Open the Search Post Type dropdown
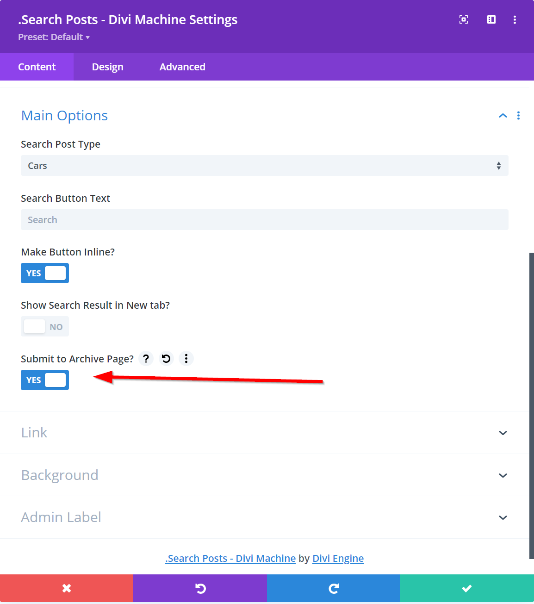Screen dimensions: 534x604 point(264,166)
